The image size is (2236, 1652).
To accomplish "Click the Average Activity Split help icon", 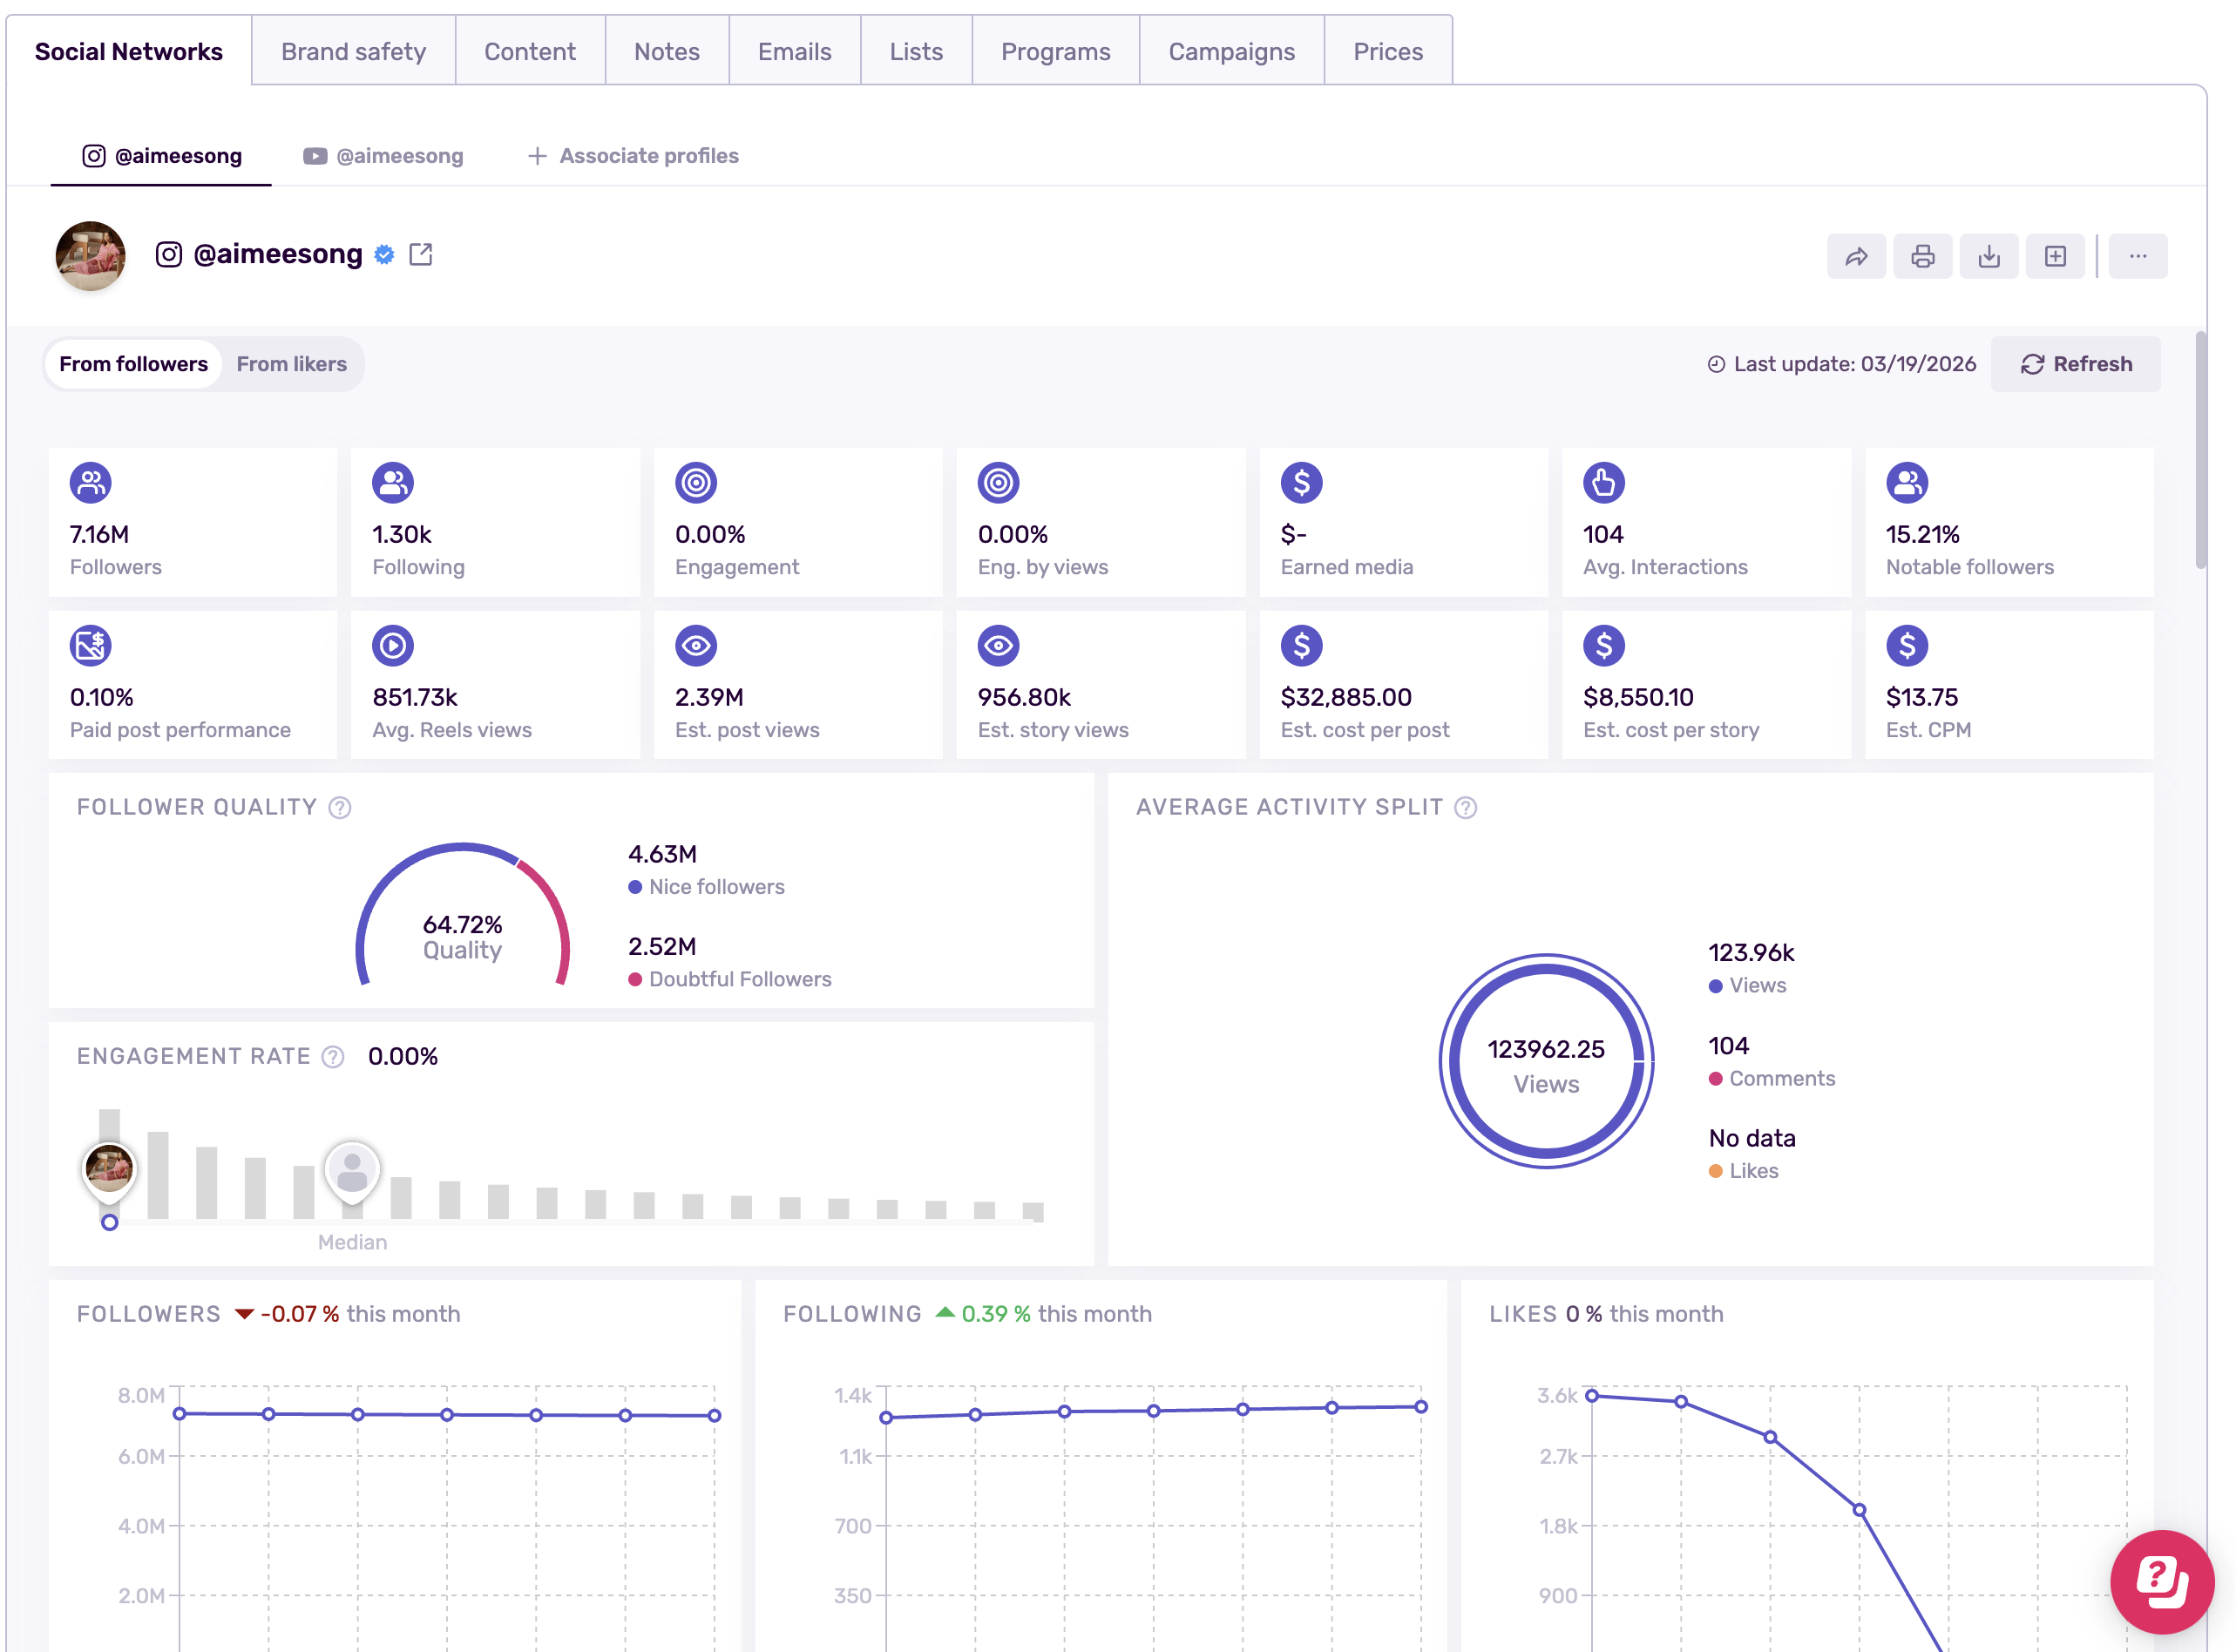I will pos(1465,807).
